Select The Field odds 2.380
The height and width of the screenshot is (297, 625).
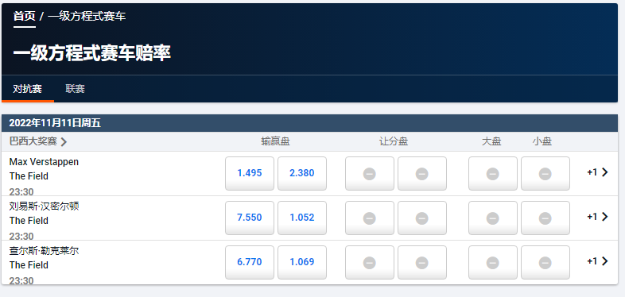[x=302, y=173]
